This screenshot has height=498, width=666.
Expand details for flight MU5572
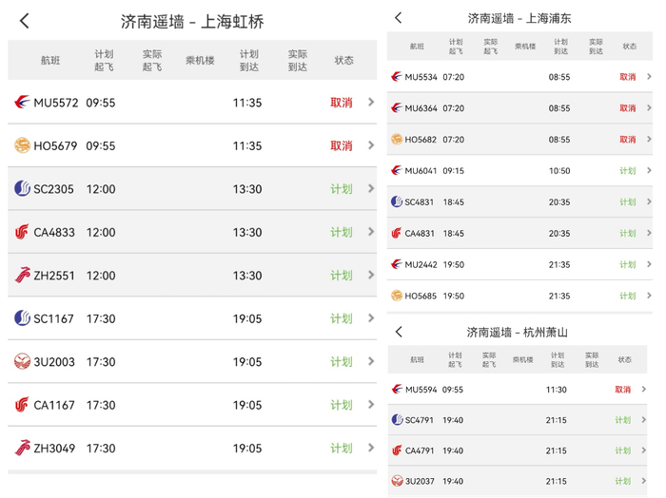coord(371,103)
